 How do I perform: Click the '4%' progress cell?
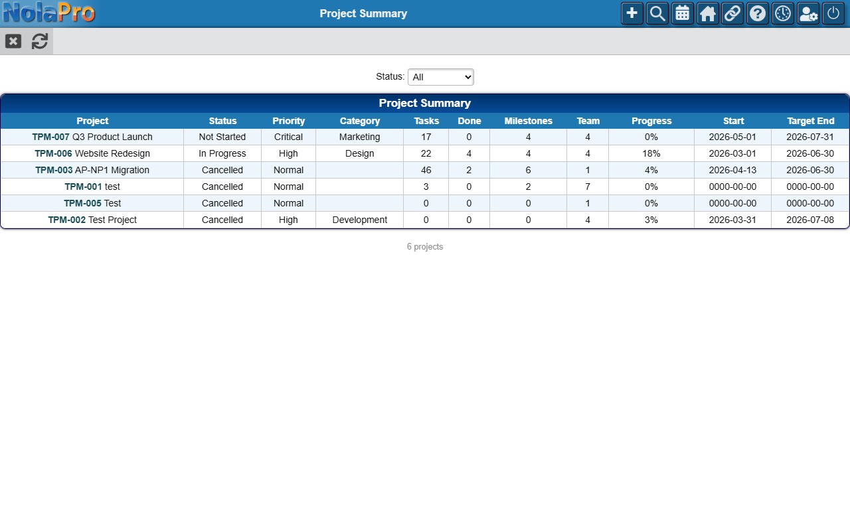[651, 170]
